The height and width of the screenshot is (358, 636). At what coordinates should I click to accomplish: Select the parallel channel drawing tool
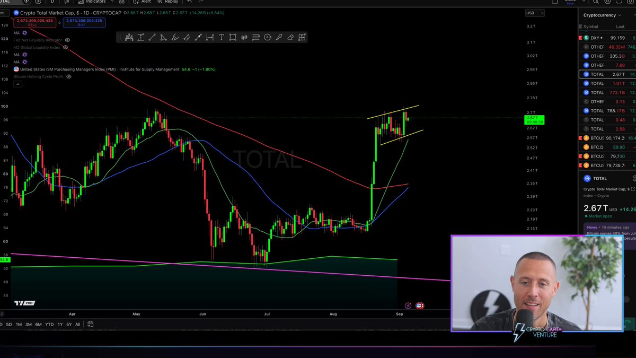(x=187, y=37)
